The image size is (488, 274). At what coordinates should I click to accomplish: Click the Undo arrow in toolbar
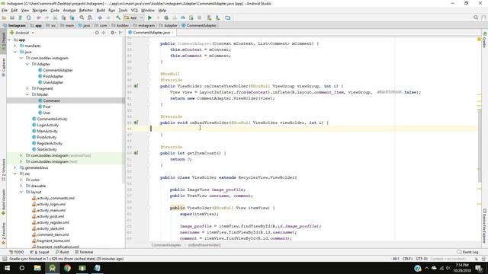pyautogui.click(x=39, y=18)
